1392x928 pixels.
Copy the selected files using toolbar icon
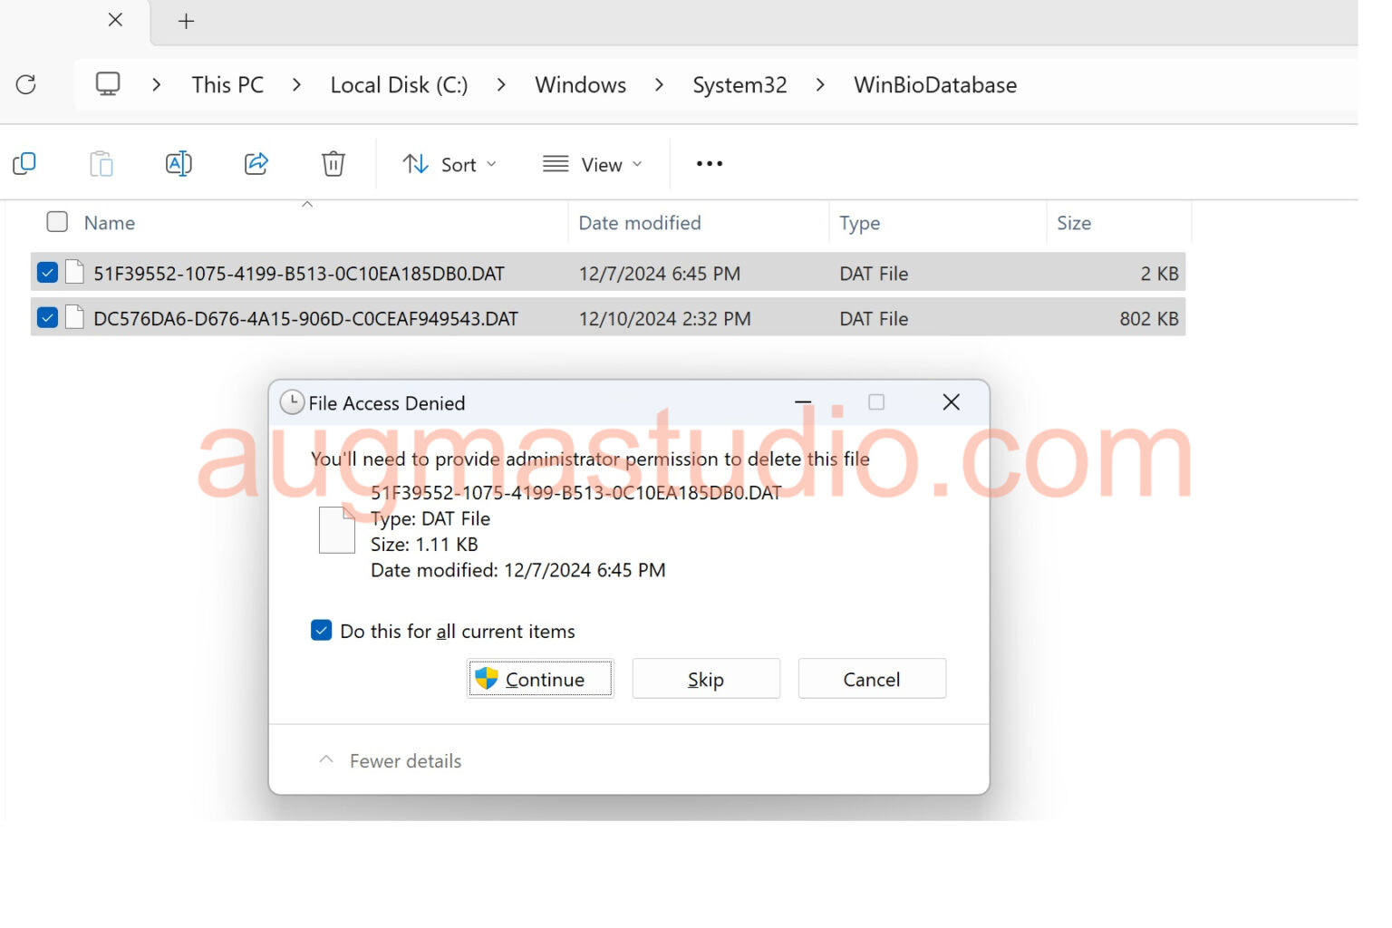[x=24, y=163]
